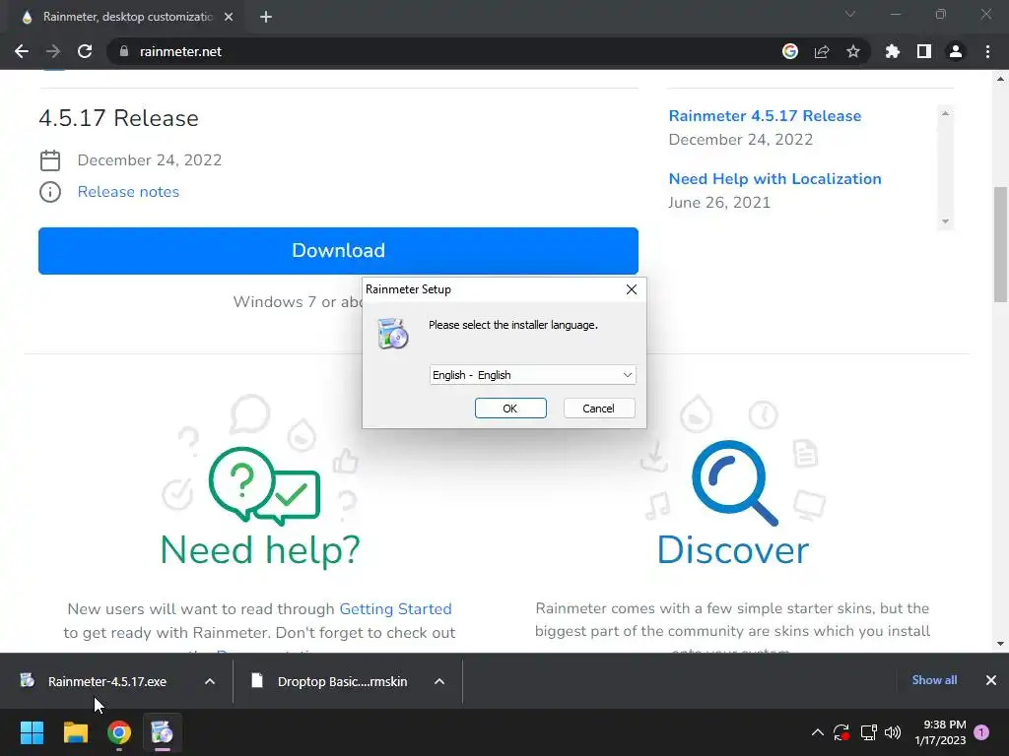Expand options for Rainmeter-4.5.17.exe download
Viewport: 1009px width, 756px height.
(210, 681)
